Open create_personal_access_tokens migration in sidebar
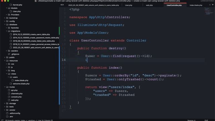This screenshot has width=215, height=121. coord(36,44)
